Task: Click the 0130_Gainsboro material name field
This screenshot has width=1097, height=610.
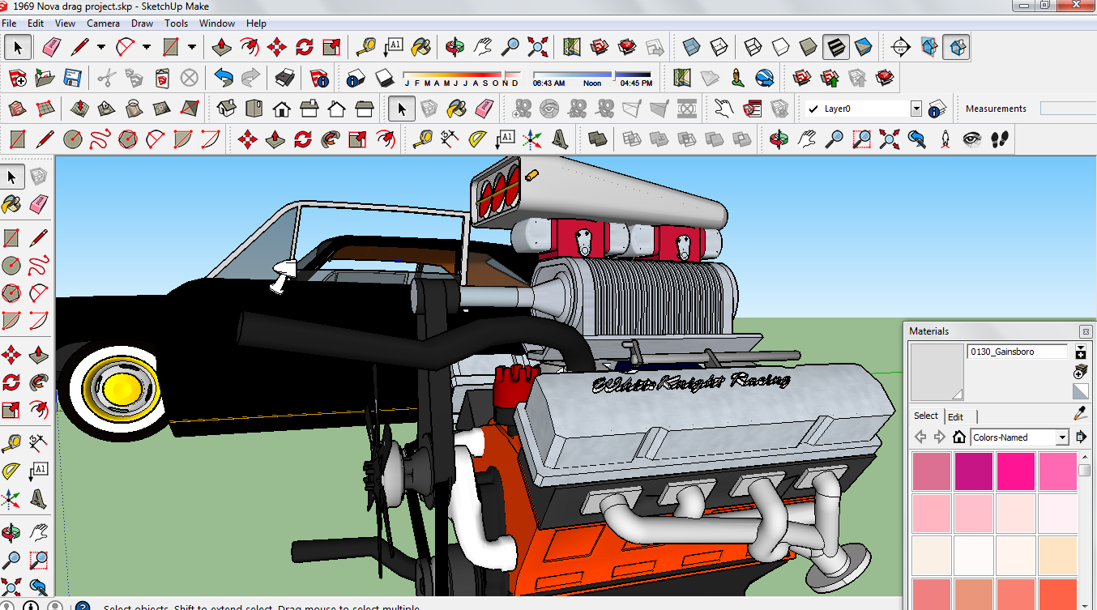Action: pos(1018,352)
